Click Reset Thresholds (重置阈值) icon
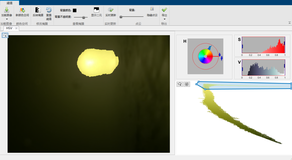292x160 pixels. pyautogui.click(x=49, y=10)
